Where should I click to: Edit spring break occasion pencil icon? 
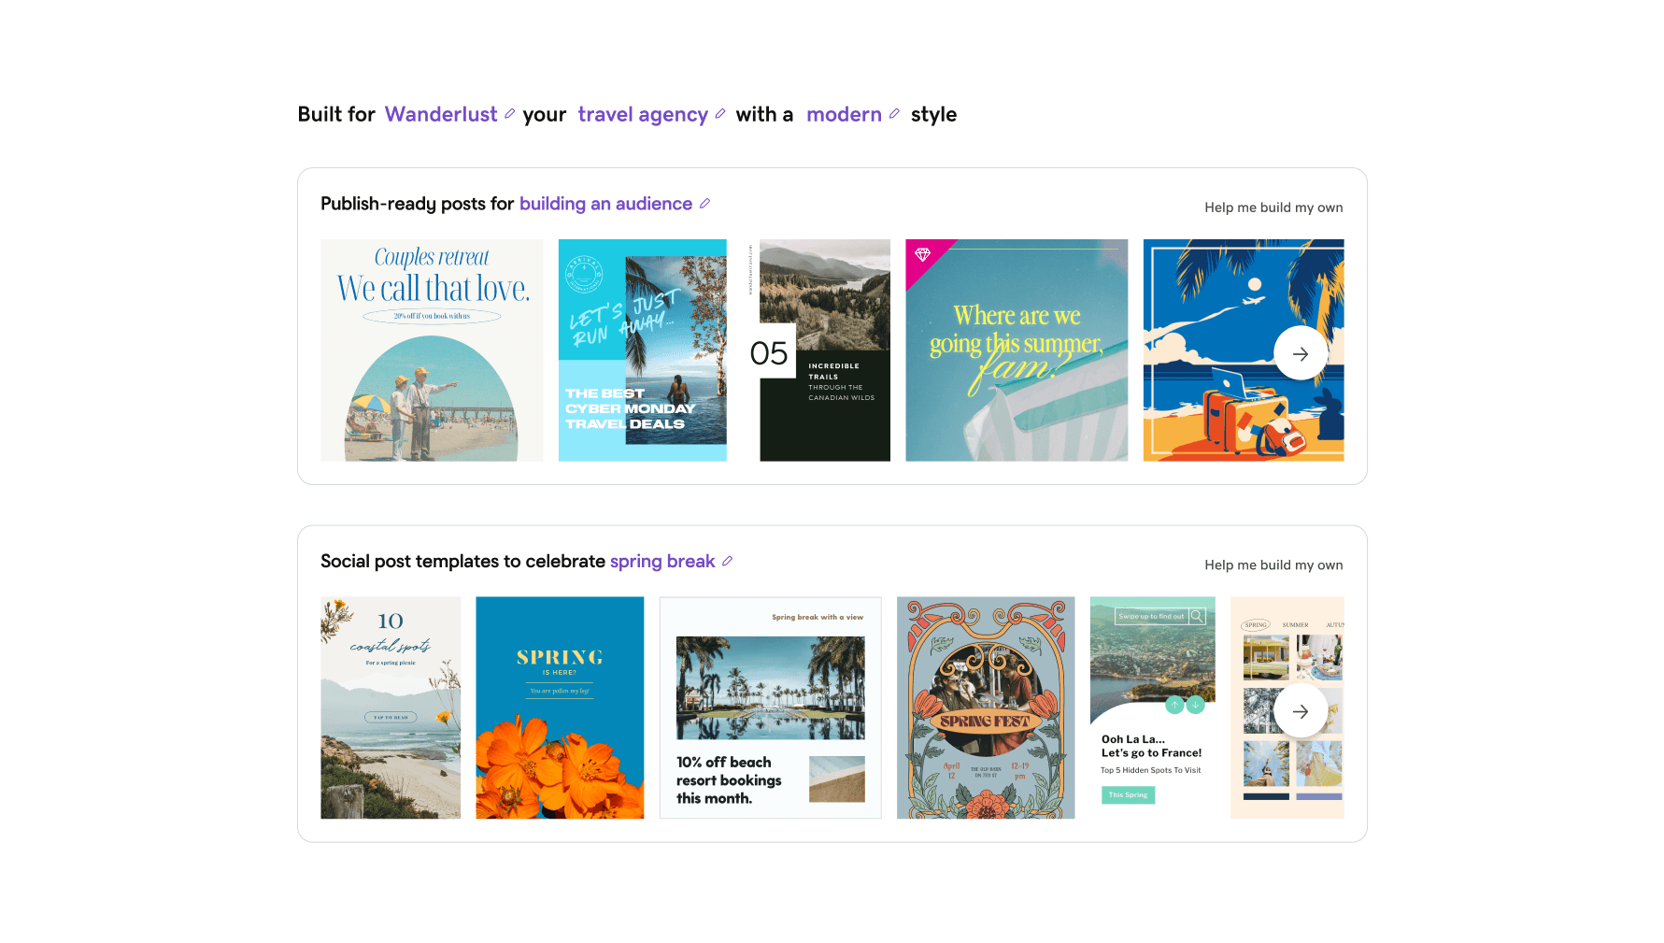pyautogui.click(x=727, y=562)
